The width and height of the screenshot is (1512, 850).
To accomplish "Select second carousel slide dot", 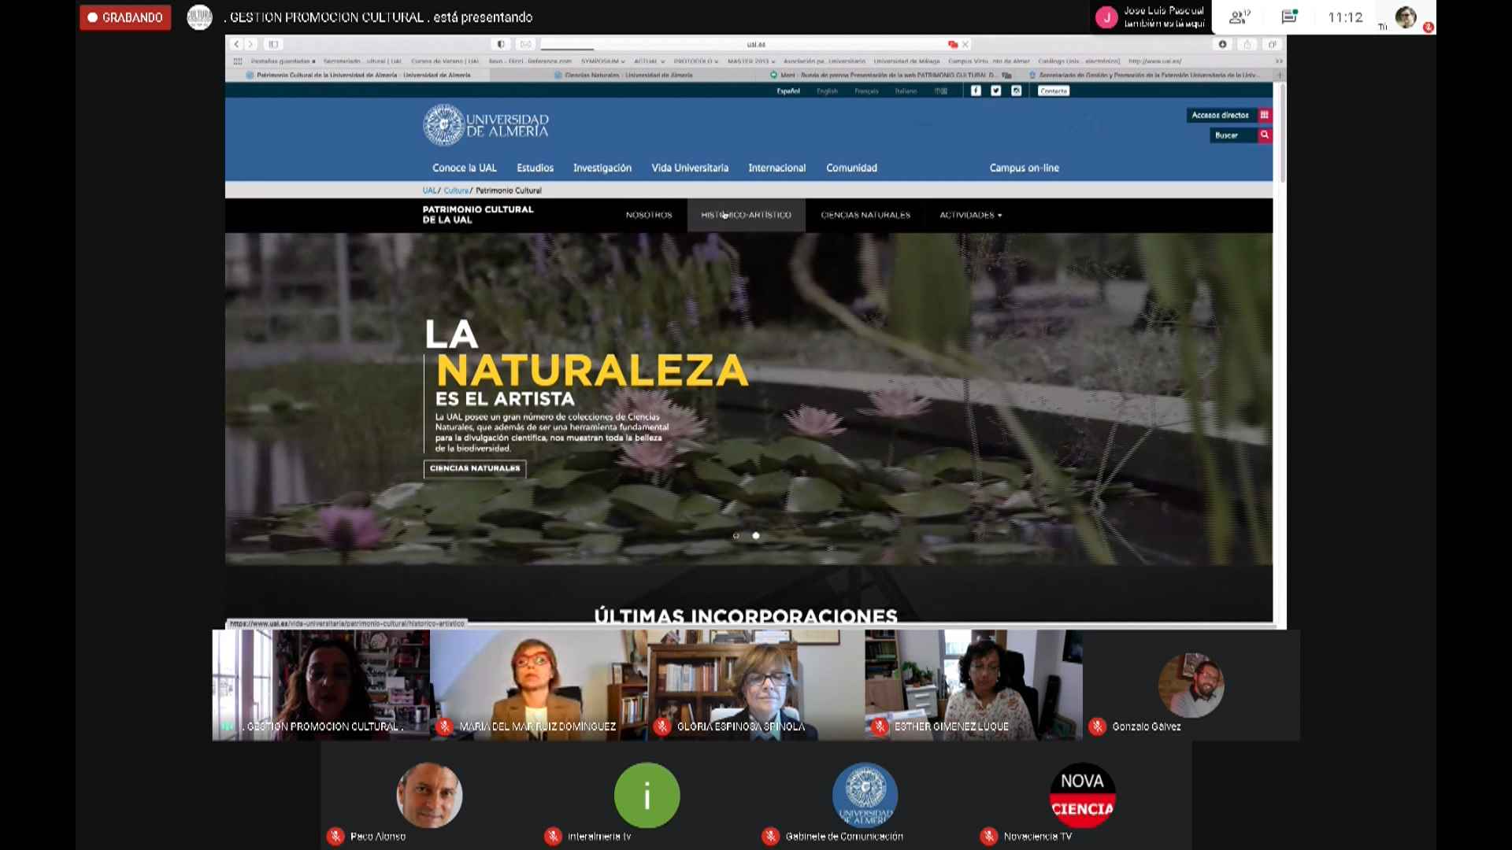I will click(756, 536).
